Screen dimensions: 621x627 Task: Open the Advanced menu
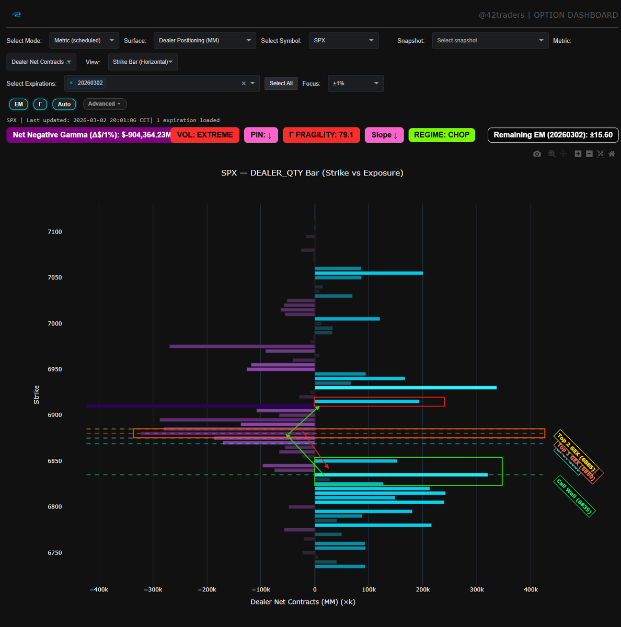point(105,104)
